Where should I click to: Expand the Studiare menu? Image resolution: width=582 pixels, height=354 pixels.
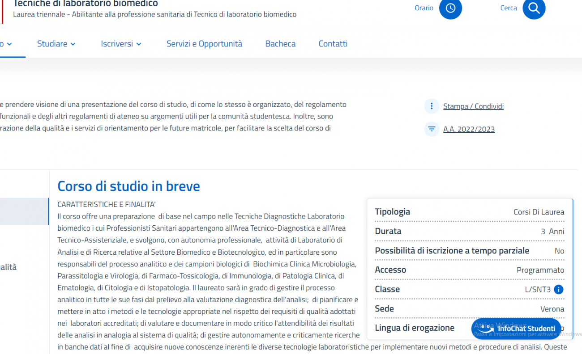tap(56, 44)
